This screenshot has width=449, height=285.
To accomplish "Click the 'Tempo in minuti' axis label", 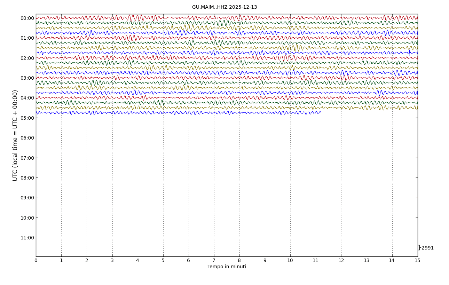I will (227, 267).
